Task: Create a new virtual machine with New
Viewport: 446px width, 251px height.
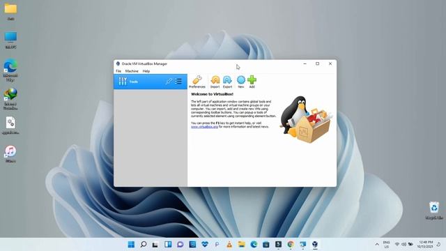Action: pos(240,82)
